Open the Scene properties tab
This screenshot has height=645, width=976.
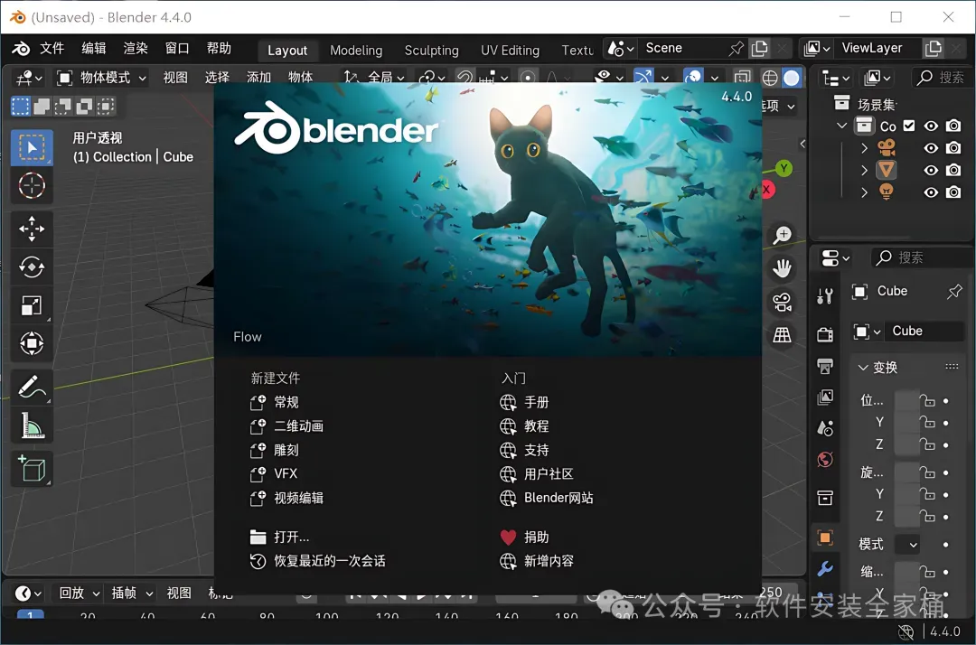(x=825, y=428)
